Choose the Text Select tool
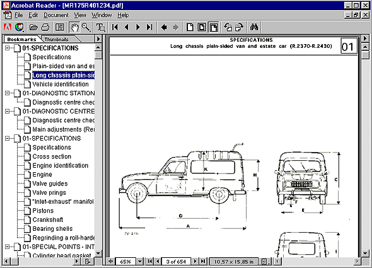 click(101, 27)
